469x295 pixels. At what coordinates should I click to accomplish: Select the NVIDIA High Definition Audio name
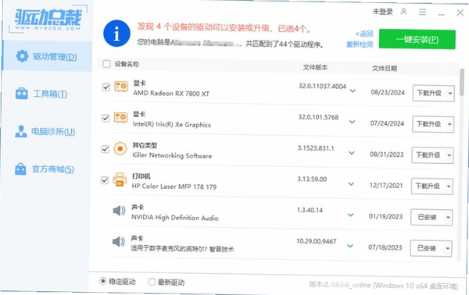tap(175, 218)
